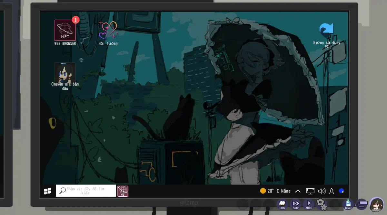
Task: Click the LOAD save-file button
Action: 348,204
